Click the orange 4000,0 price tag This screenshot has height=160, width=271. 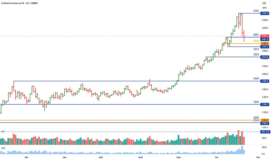pos(265,43)
